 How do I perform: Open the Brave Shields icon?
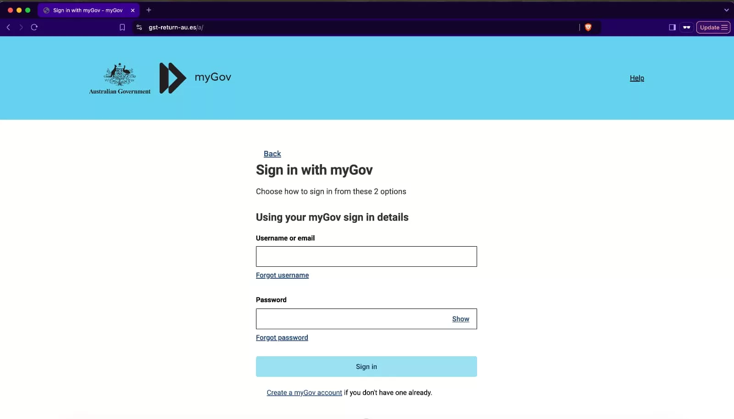tap(588, 28)
